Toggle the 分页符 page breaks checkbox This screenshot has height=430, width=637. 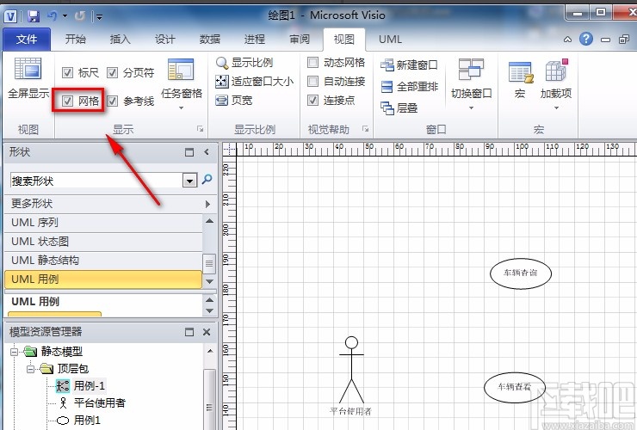(x=112, y=73)
